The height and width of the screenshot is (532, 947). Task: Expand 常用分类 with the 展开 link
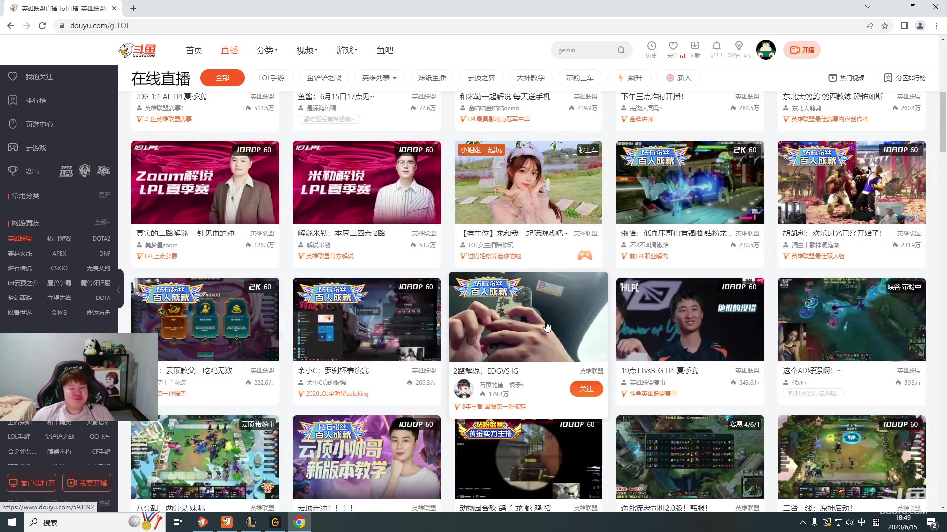(x=104, y=195)
